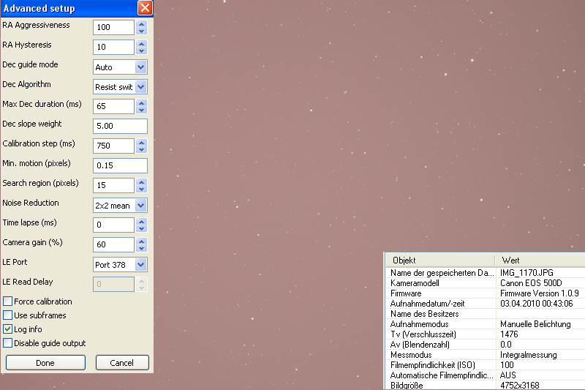Viewport: 585px width, 390px height.
Task: Toggle Disable guide output checkbox
Action: [8, 343]
